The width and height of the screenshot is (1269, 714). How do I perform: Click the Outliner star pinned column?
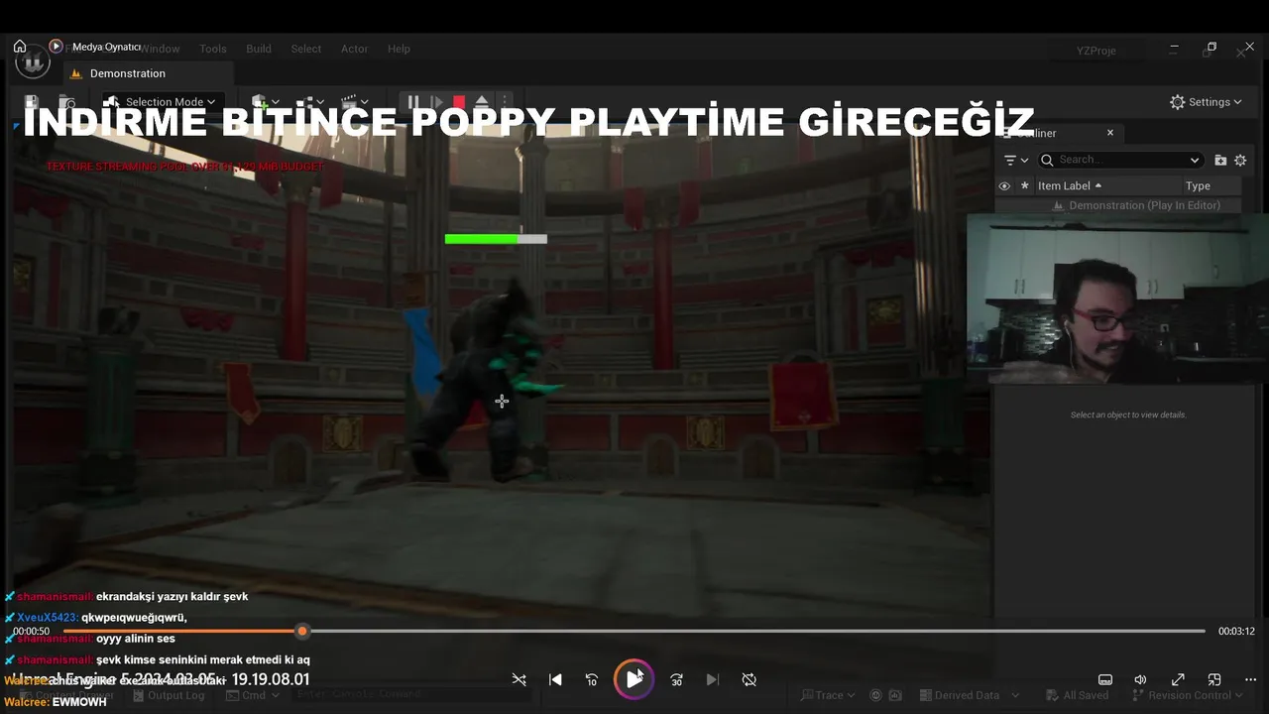pos(1025,185)
